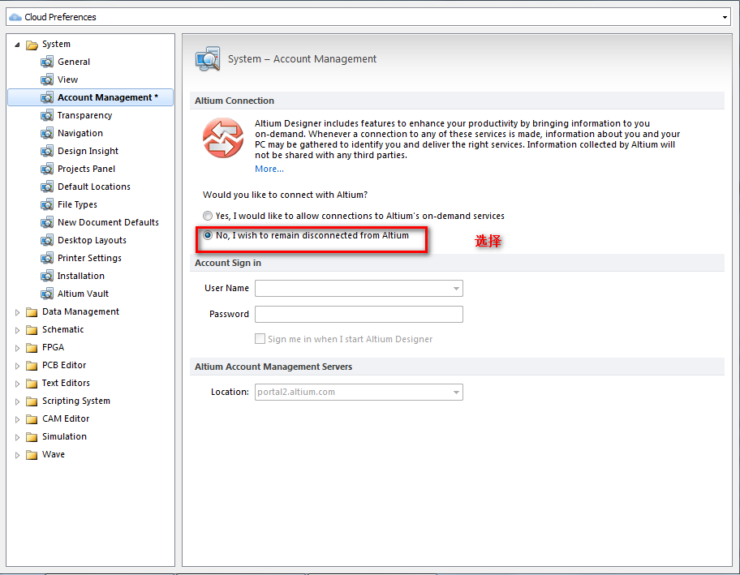Select No, remain disconnected from Altium

coord(209,235)
